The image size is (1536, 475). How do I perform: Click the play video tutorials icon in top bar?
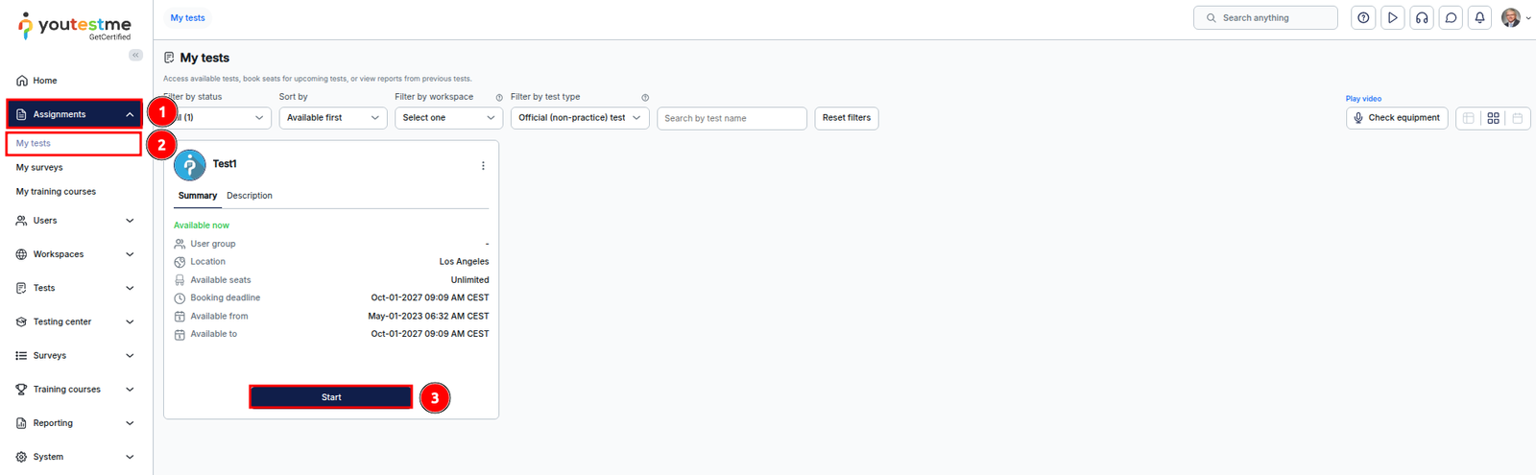click(x=1392, y=17)
